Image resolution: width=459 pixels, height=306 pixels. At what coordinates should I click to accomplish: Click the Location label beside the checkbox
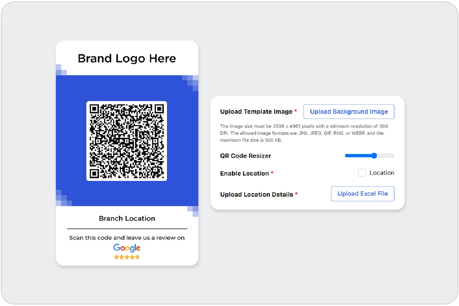coord(381,173)
